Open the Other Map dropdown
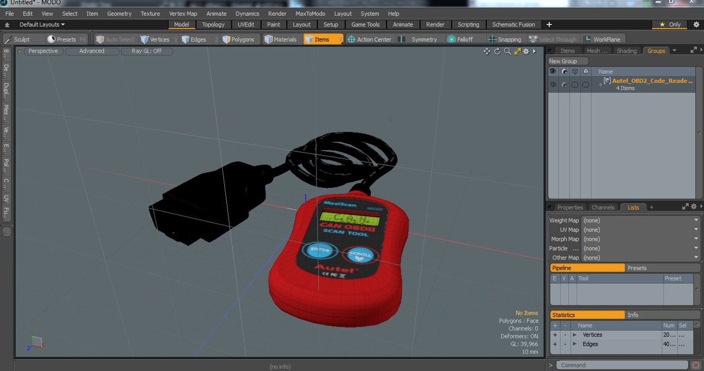This screenshot has width=704, height=371. [641, 258]
